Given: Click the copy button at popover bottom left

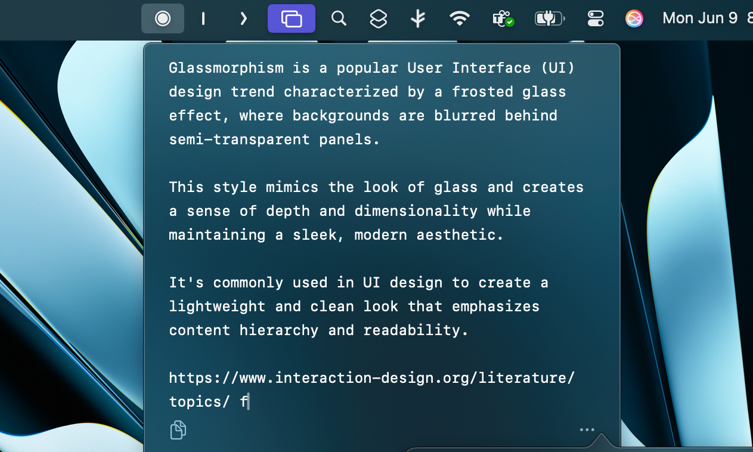Looking at the screenshot, I should pyautogui.click(x=178, y=429).
